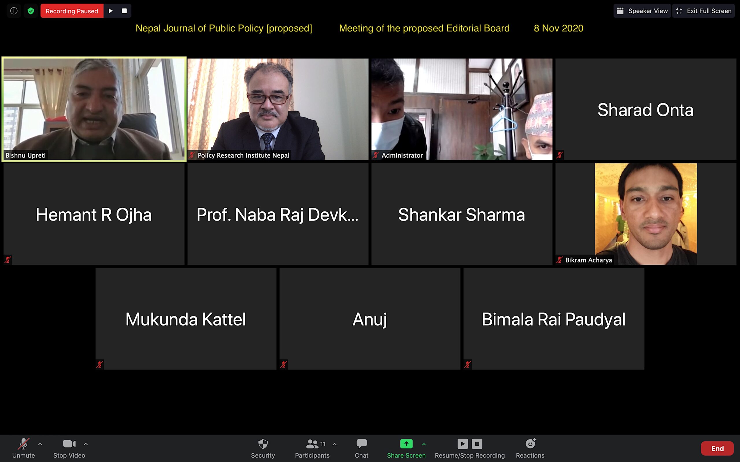The image size is (740, 462).
Task: Open the meeting info icon
Action: pos(14,11)
